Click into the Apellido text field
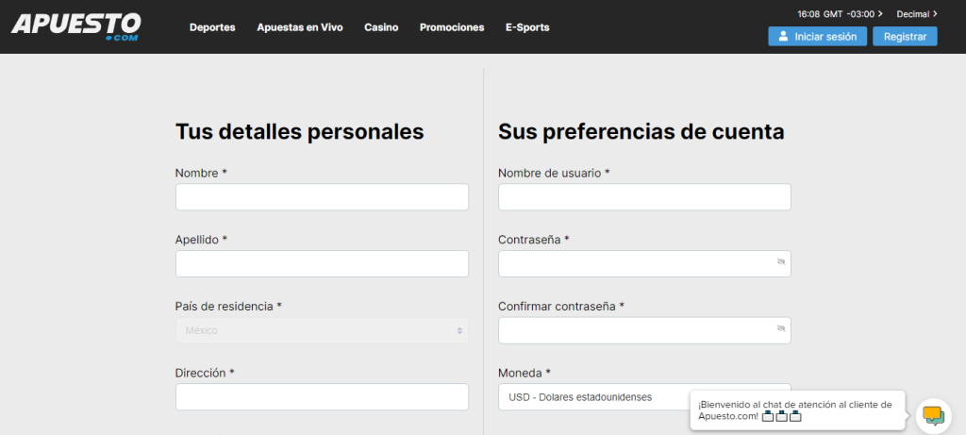 tap(322, 263)
